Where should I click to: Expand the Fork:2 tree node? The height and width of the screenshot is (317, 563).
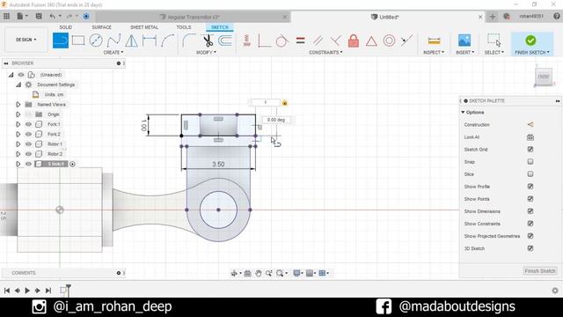[18, 134]
